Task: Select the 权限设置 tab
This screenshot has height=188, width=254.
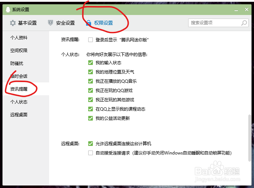Action: (99, 23)
